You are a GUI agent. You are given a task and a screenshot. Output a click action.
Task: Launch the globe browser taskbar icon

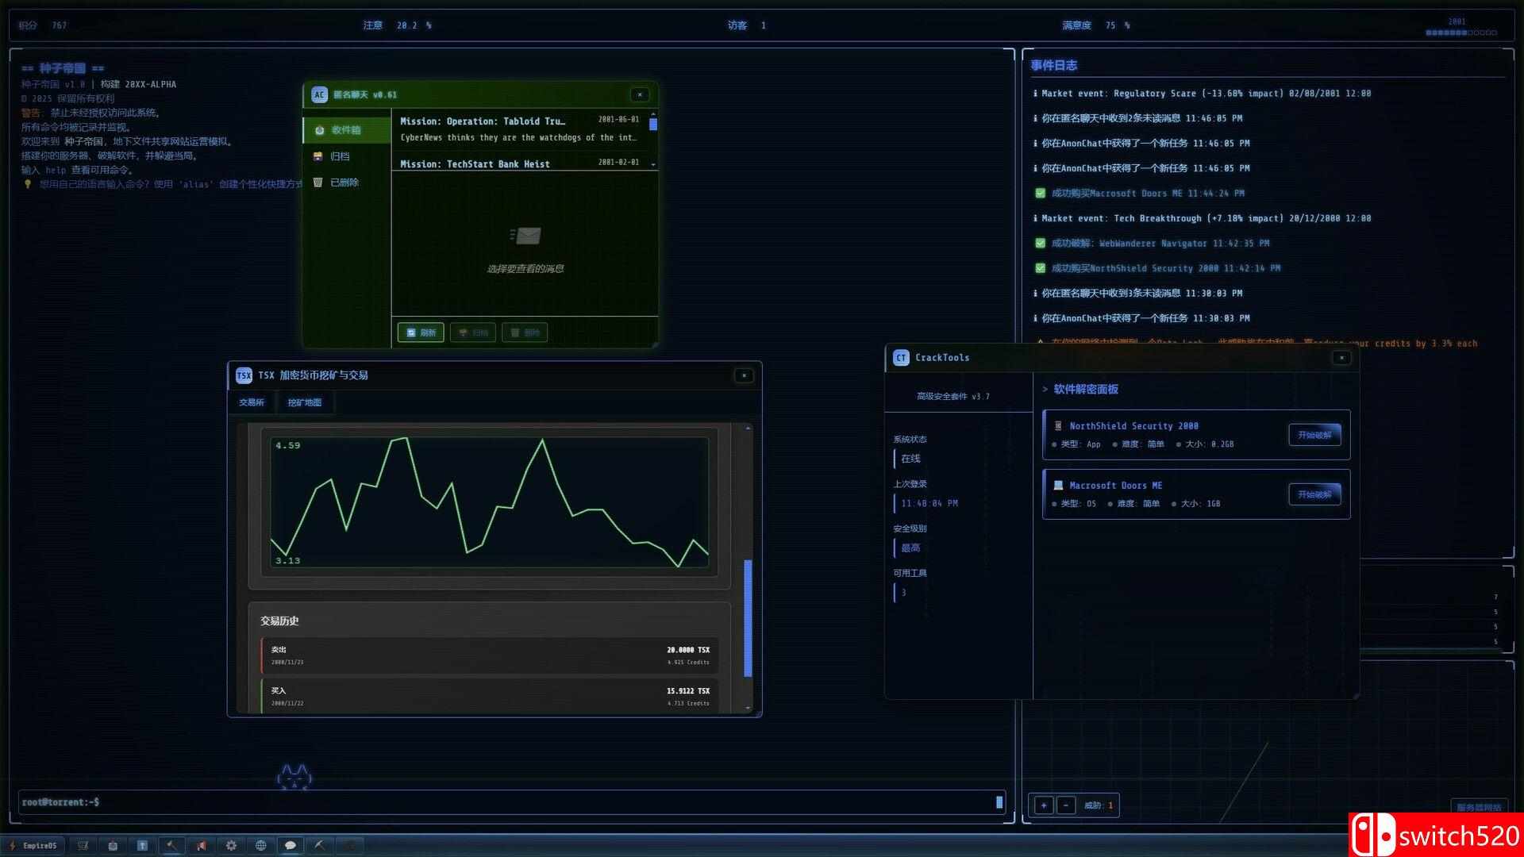point(260,845)
